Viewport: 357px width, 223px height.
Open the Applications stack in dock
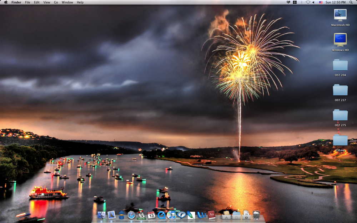(226, 215)
